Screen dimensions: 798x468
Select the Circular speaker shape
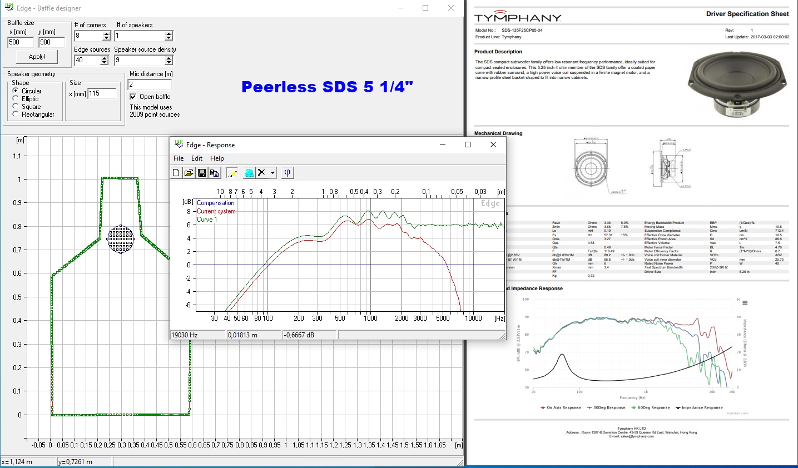16,91
